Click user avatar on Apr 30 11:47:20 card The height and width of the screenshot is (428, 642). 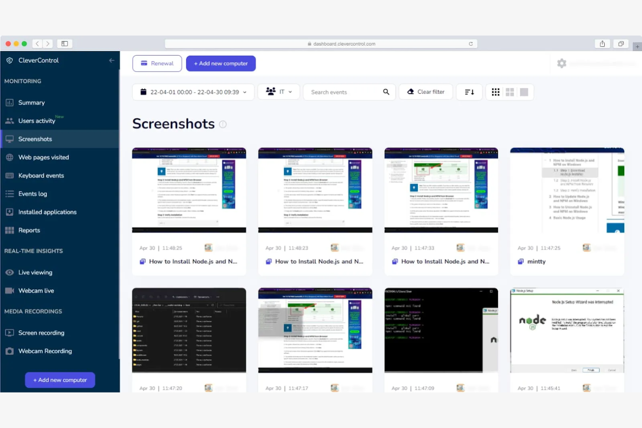coord(208,388)
